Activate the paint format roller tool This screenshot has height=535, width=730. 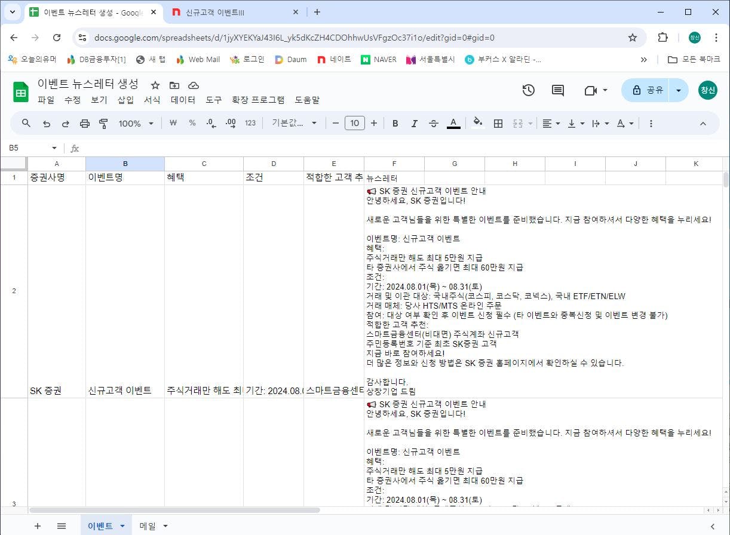pyautogui.click(x=103, y=124)
